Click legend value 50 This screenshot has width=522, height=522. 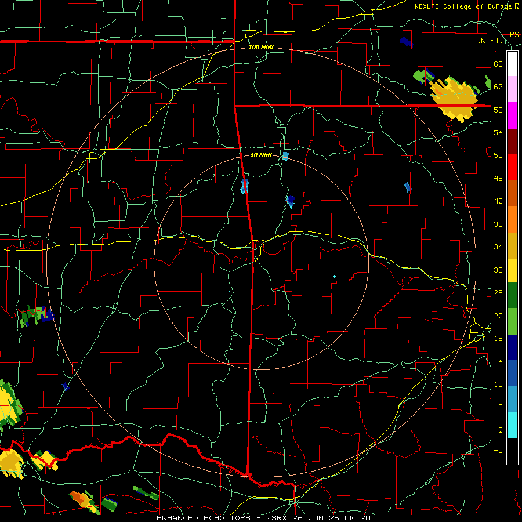click(498, 155)
